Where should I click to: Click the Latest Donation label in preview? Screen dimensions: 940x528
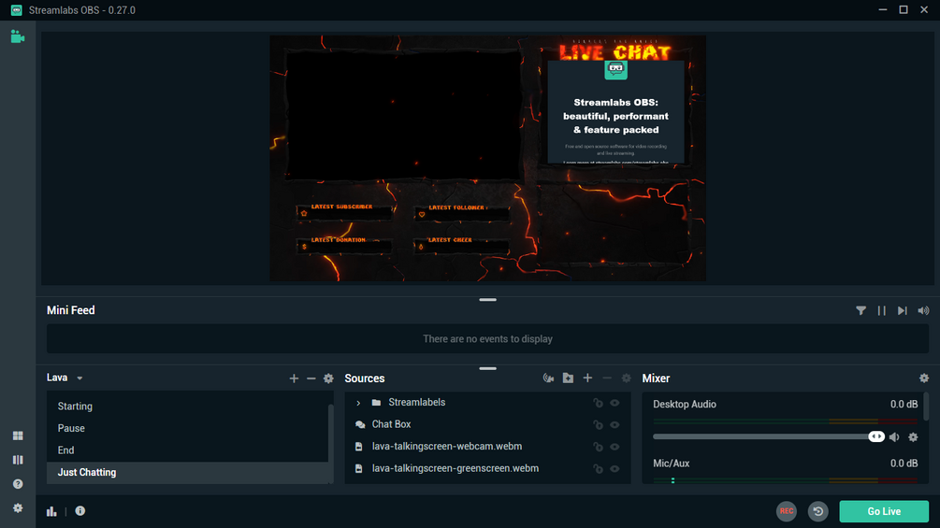coord(338,239)
